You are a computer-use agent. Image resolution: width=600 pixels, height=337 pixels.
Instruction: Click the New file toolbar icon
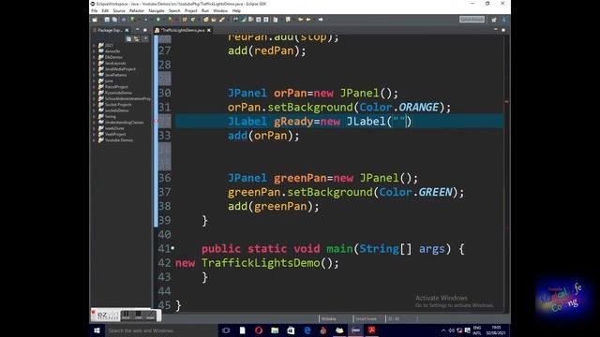95,20
